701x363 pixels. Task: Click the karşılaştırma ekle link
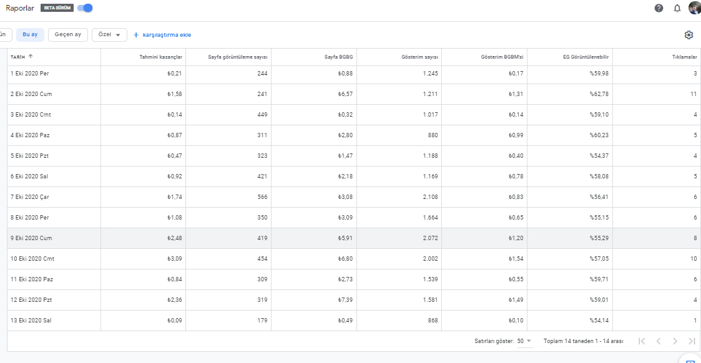pyautogui.click(x=167, y=35)
